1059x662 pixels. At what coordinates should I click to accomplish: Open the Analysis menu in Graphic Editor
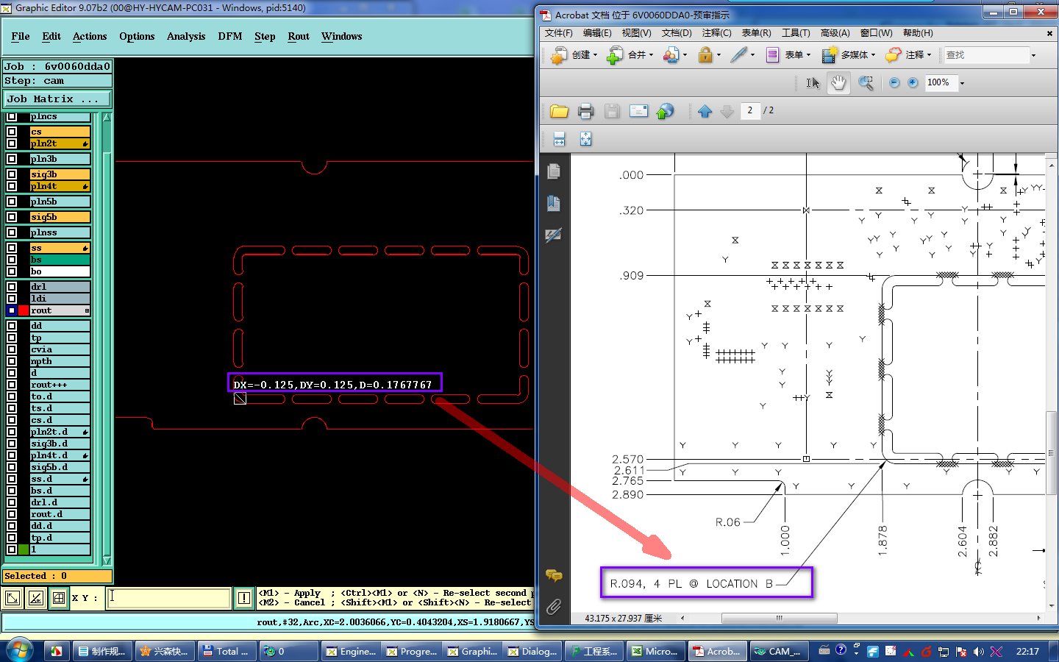186,36
